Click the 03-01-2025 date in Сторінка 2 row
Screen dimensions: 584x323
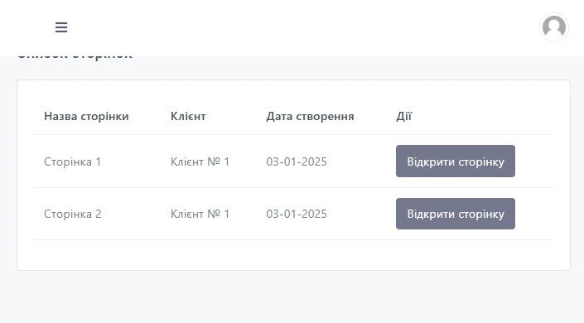297,214
